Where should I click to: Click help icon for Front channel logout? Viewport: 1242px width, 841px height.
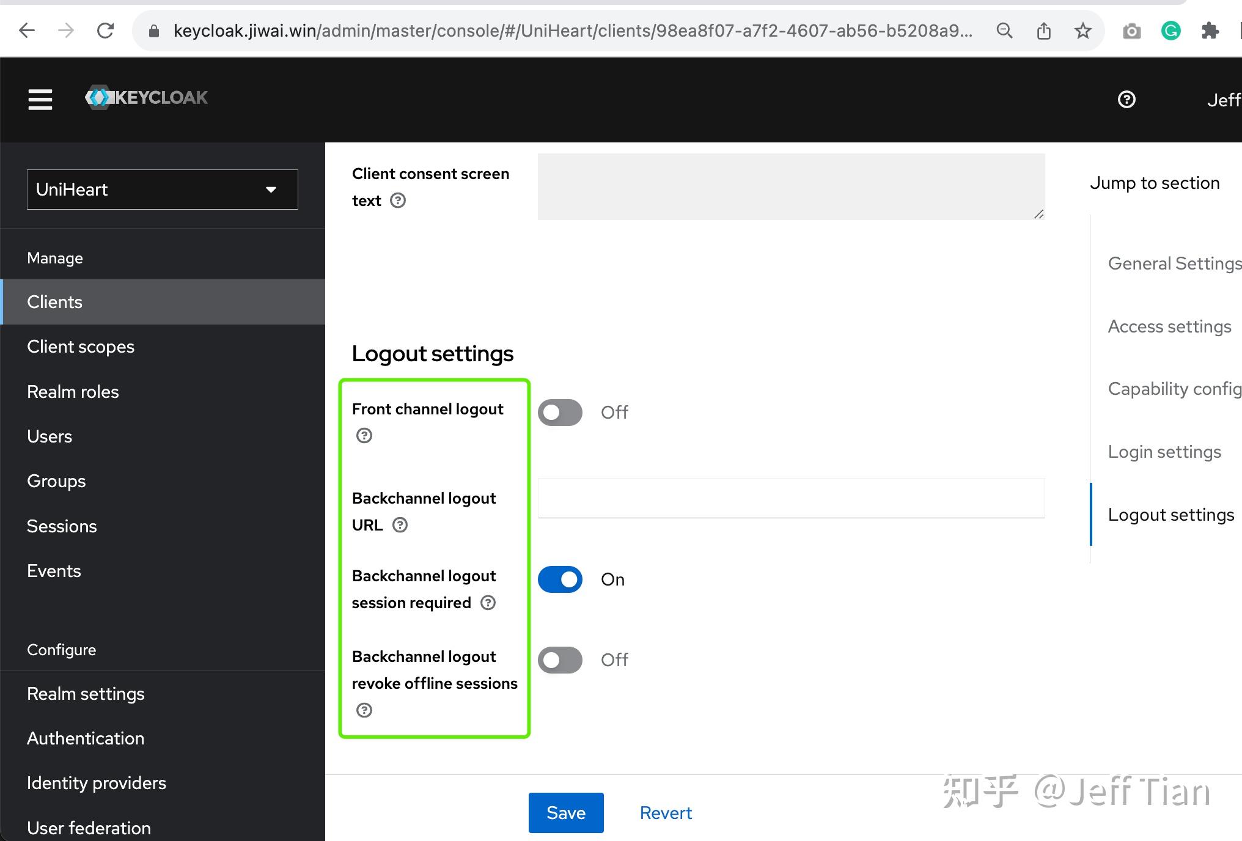[x=364, y=436]
